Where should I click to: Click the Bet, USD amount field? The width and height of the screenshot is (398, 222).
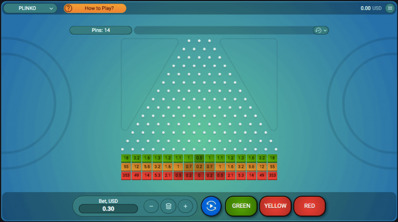pos(108,209)
